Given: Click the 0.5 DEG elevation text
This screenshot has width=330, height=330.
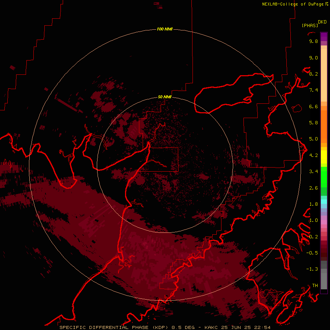Looking at the screenshot, I should [x=183, y=327].
